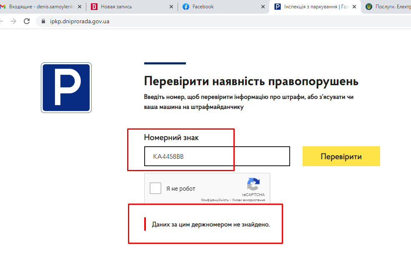The image size is (411, 263).
Task: Click the Facebook tab favicon
Action: tap(186, 7)
